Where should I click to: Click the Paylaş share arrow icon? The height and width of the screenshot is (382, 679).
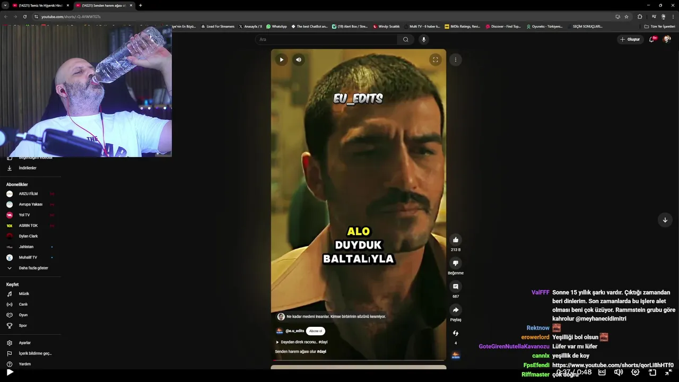456,310
